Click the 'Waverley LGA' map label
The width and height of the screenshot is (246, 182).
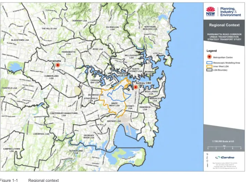pos(155,100)
